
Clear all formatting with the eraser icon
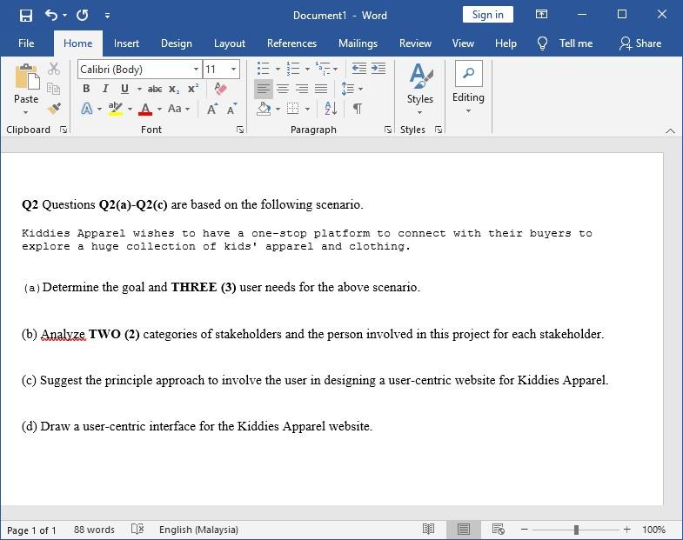[220, 89]
